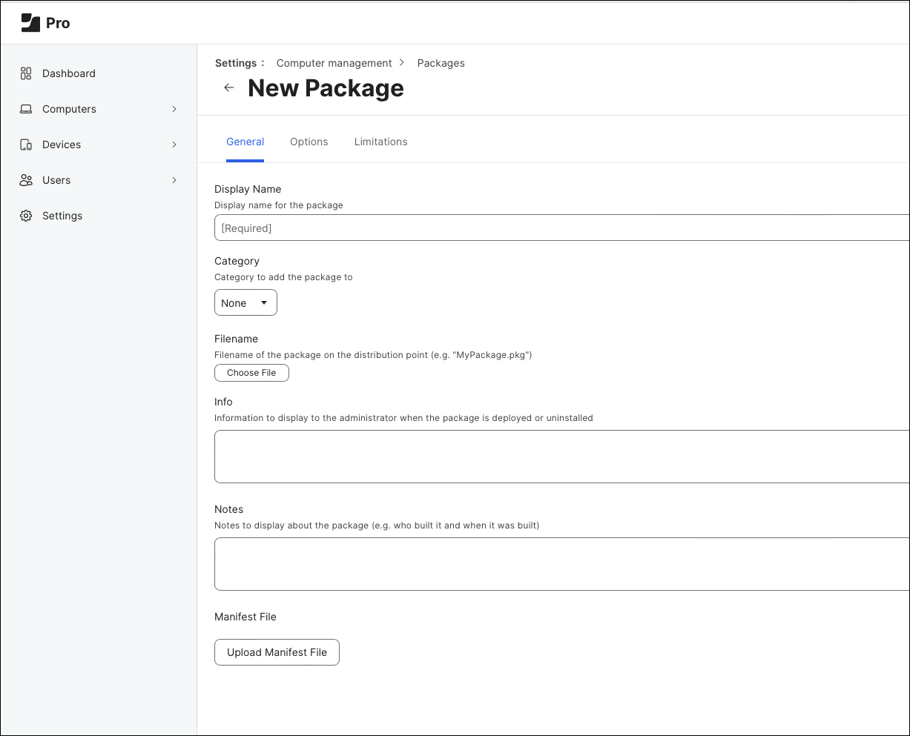Click the Users people icon
Image resolution: width=910 pixels, height=736 pixels.
pos(26,180)
